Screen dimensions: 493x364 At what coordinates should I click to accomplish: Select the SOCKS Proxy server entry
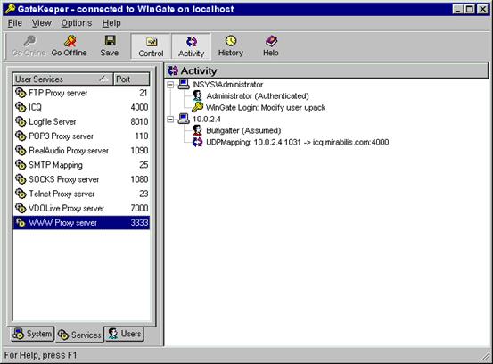81,179
